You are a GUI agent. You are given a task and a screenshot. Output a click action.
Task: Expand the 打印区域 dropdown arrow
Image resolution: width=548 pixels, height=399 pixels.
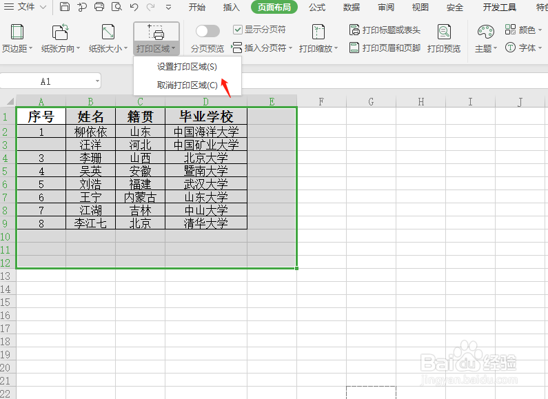click(173, 48)
